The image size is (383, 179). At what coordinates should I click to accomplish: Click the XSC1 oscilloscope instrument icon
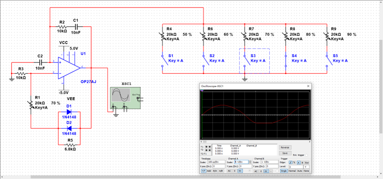125,98
